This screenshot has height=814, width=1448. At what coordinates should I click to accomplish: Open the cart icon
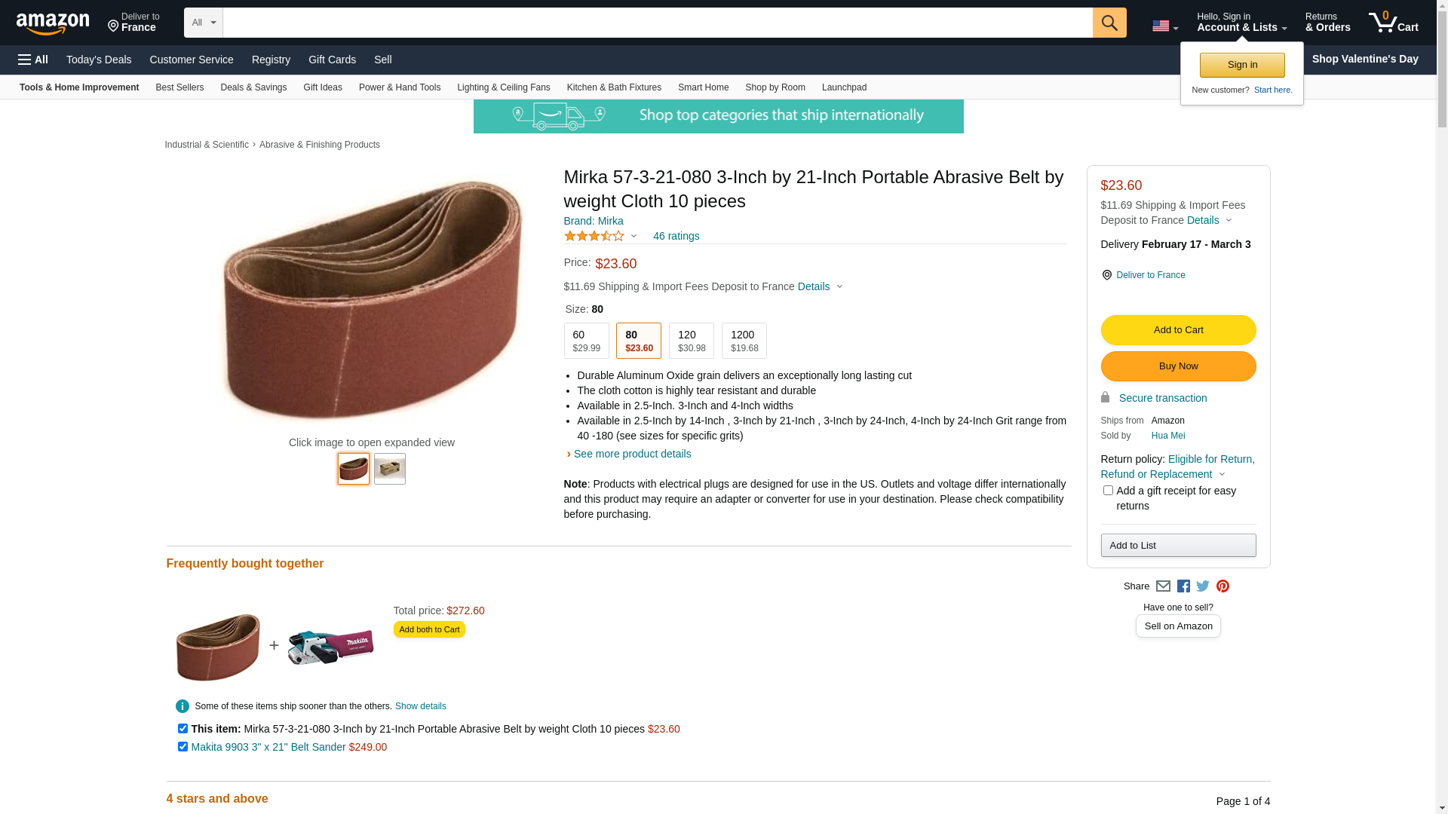(x=1393, y=23)
